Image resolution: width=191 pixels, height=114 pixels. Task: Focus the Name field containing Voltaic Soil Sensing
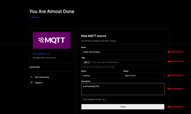coord(123,52)
